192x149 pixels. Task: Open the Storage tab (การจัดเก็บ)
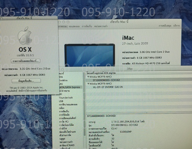coord(87,26)
